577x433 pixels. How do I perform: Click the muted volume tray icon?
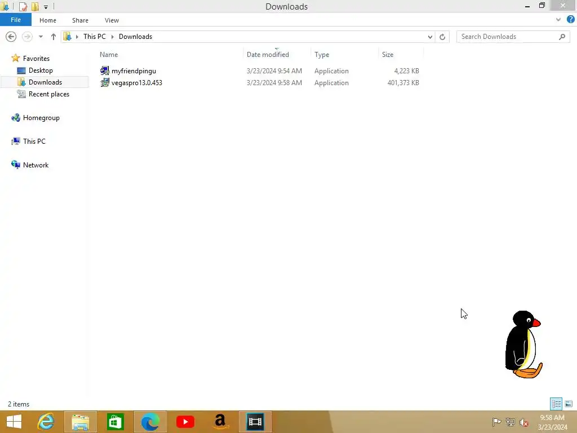pos(523,422)
